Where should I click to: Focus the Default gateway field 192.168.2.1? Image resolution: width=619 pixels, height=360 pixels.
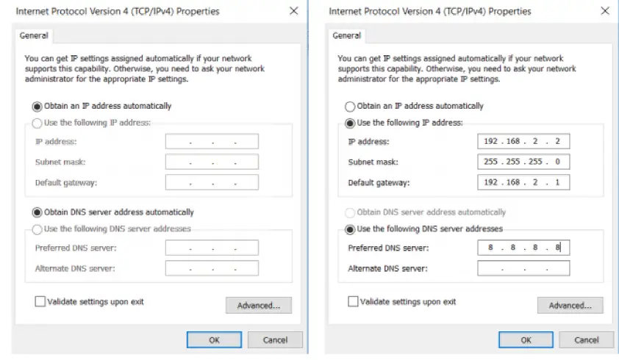click(523, 182)
